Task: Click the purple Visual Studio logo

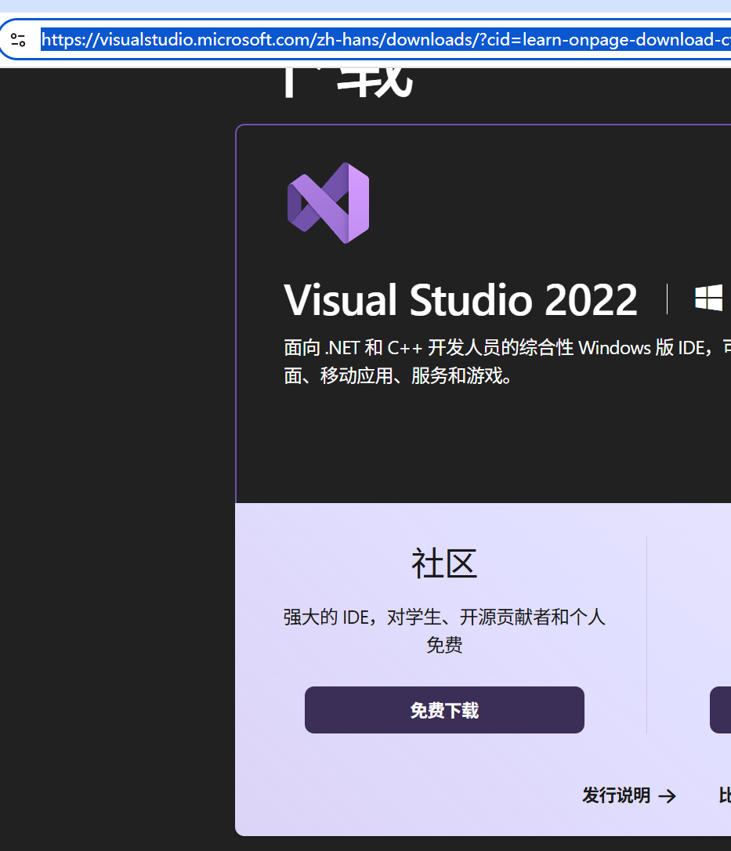Action: point(328,203)
